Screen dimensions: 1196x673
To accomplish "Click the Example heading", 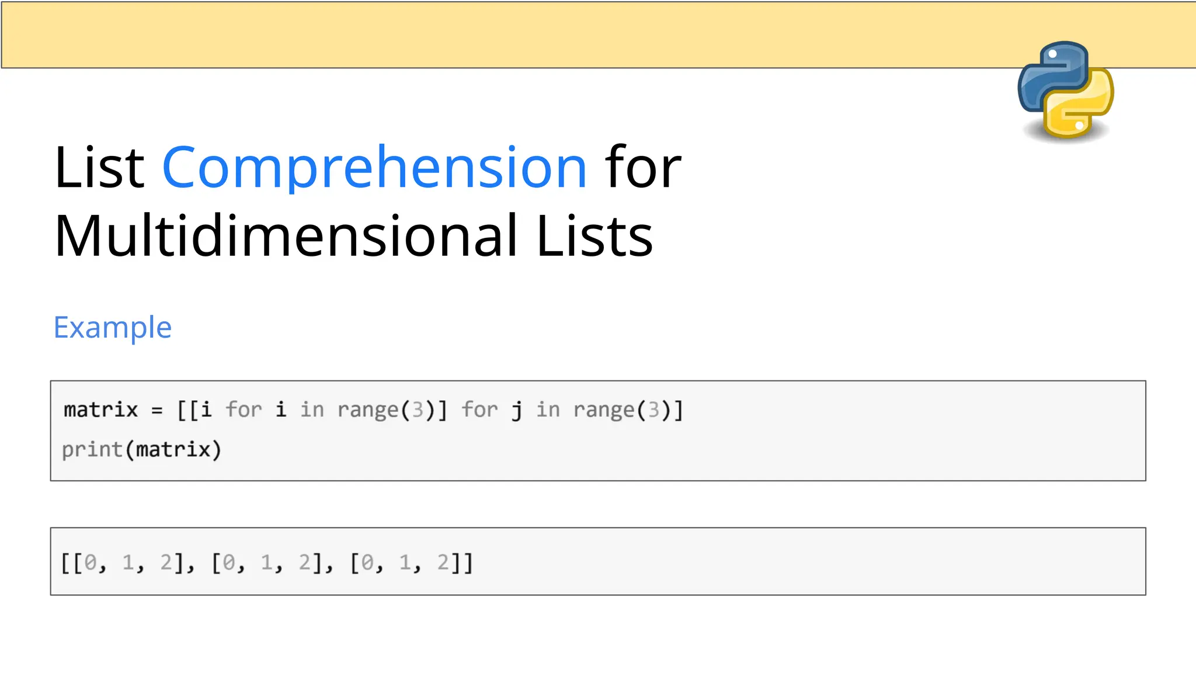I will [113, 328].
